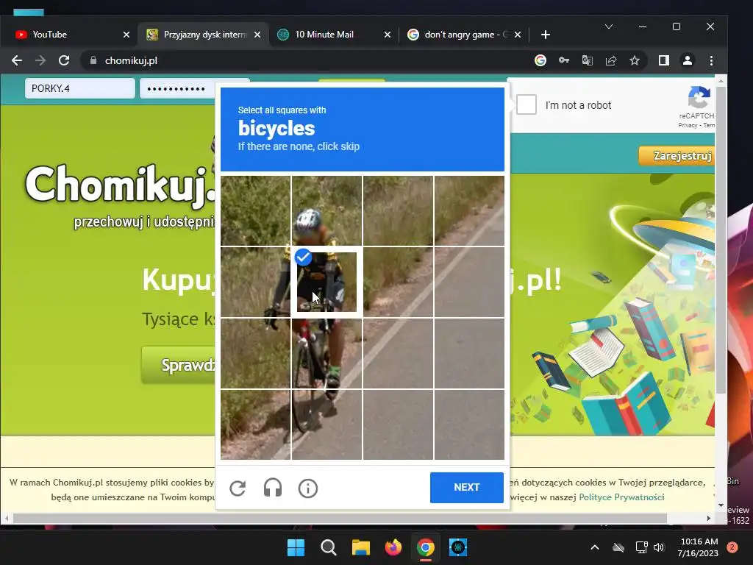
Task: Open the atom-logo app on taskbar
Action: click(458, 547)
